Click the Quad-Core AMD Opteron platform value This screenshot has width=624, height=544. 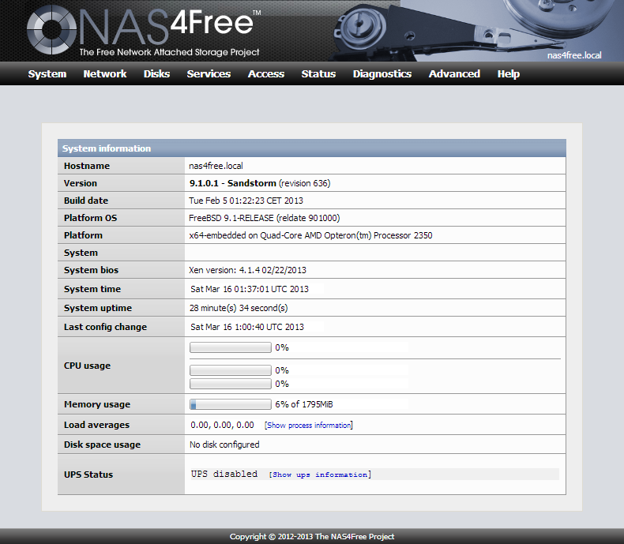pos(310,235)
